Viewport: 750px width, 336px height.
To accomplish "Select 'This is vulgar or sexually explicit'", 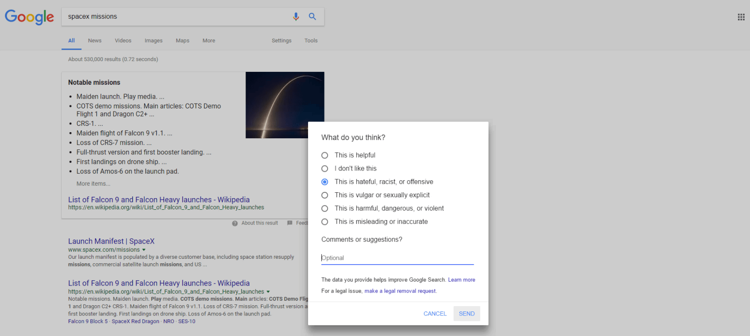I will [x=325, y=195].
